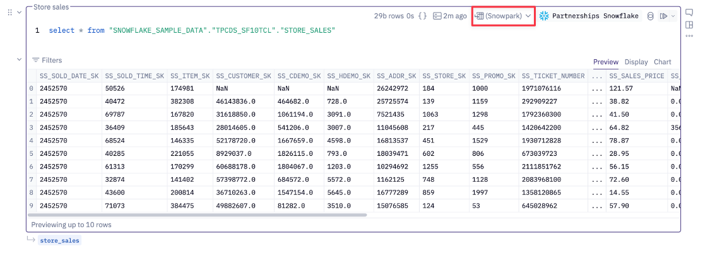
Task: Run the SQL cell with play icon
Action: (x=663, y=16)
